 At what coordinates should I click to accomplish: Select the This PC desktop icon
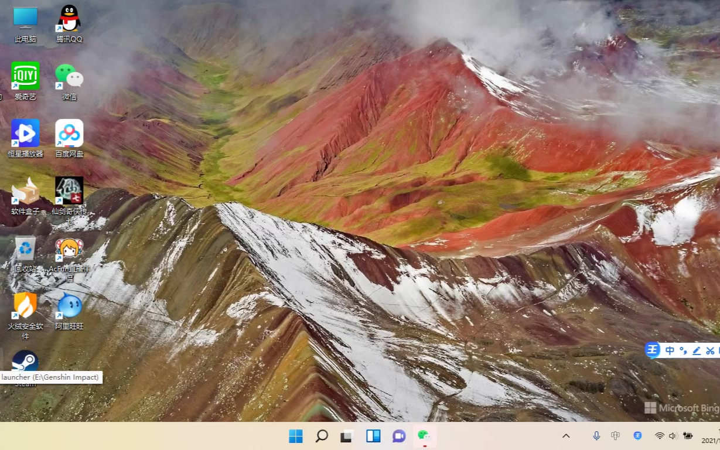(25, 19)
